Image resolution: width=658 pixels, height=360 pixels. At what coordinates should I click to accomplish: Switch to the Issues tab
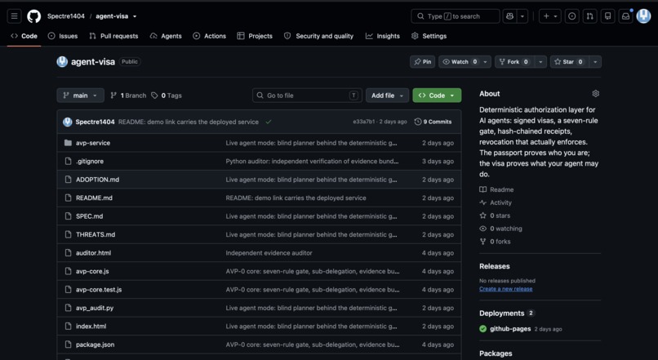pos(63,36)
